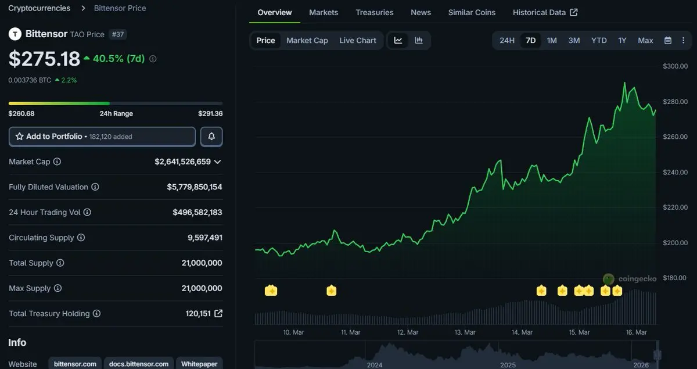Screen dimensions: 697x369
Task: Select the 24H time range
Action: (x=507, y=40)
